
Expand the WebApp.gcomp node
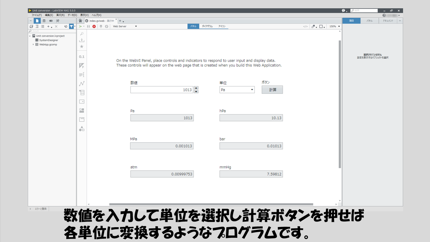click(x=33, y=44)
